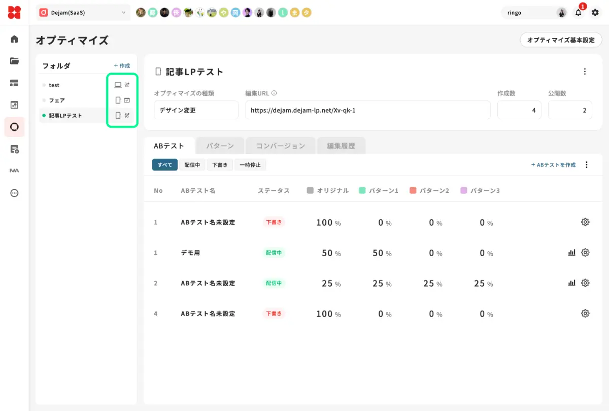Click the edit pencil icon on the test folder
Viewport: 609px width, 411px height.
point(127,85)
